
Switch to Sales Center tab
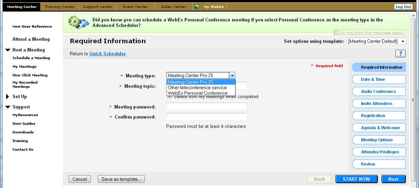coord(173,7)
